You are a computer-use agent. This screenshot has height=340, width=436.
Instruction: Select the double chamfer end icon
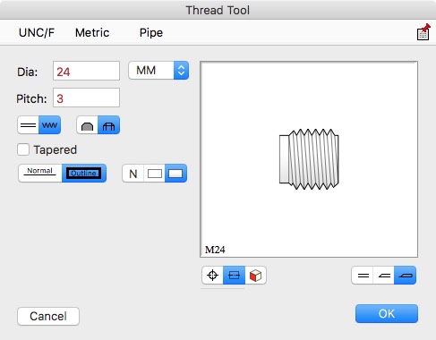406,275
